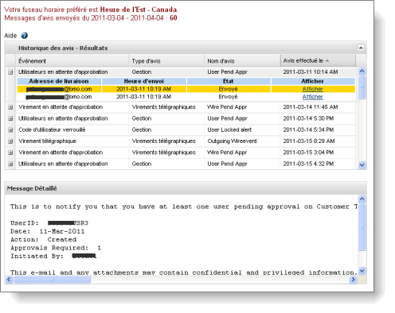The height and width of the screenshot is (313, 395).
Task: Select the highlighted 2011-03-11 10:19 AM send time
Action: tap(143, 89)
